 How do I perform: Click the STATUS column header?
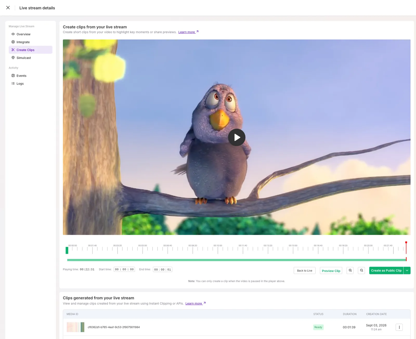pos(318,314)
